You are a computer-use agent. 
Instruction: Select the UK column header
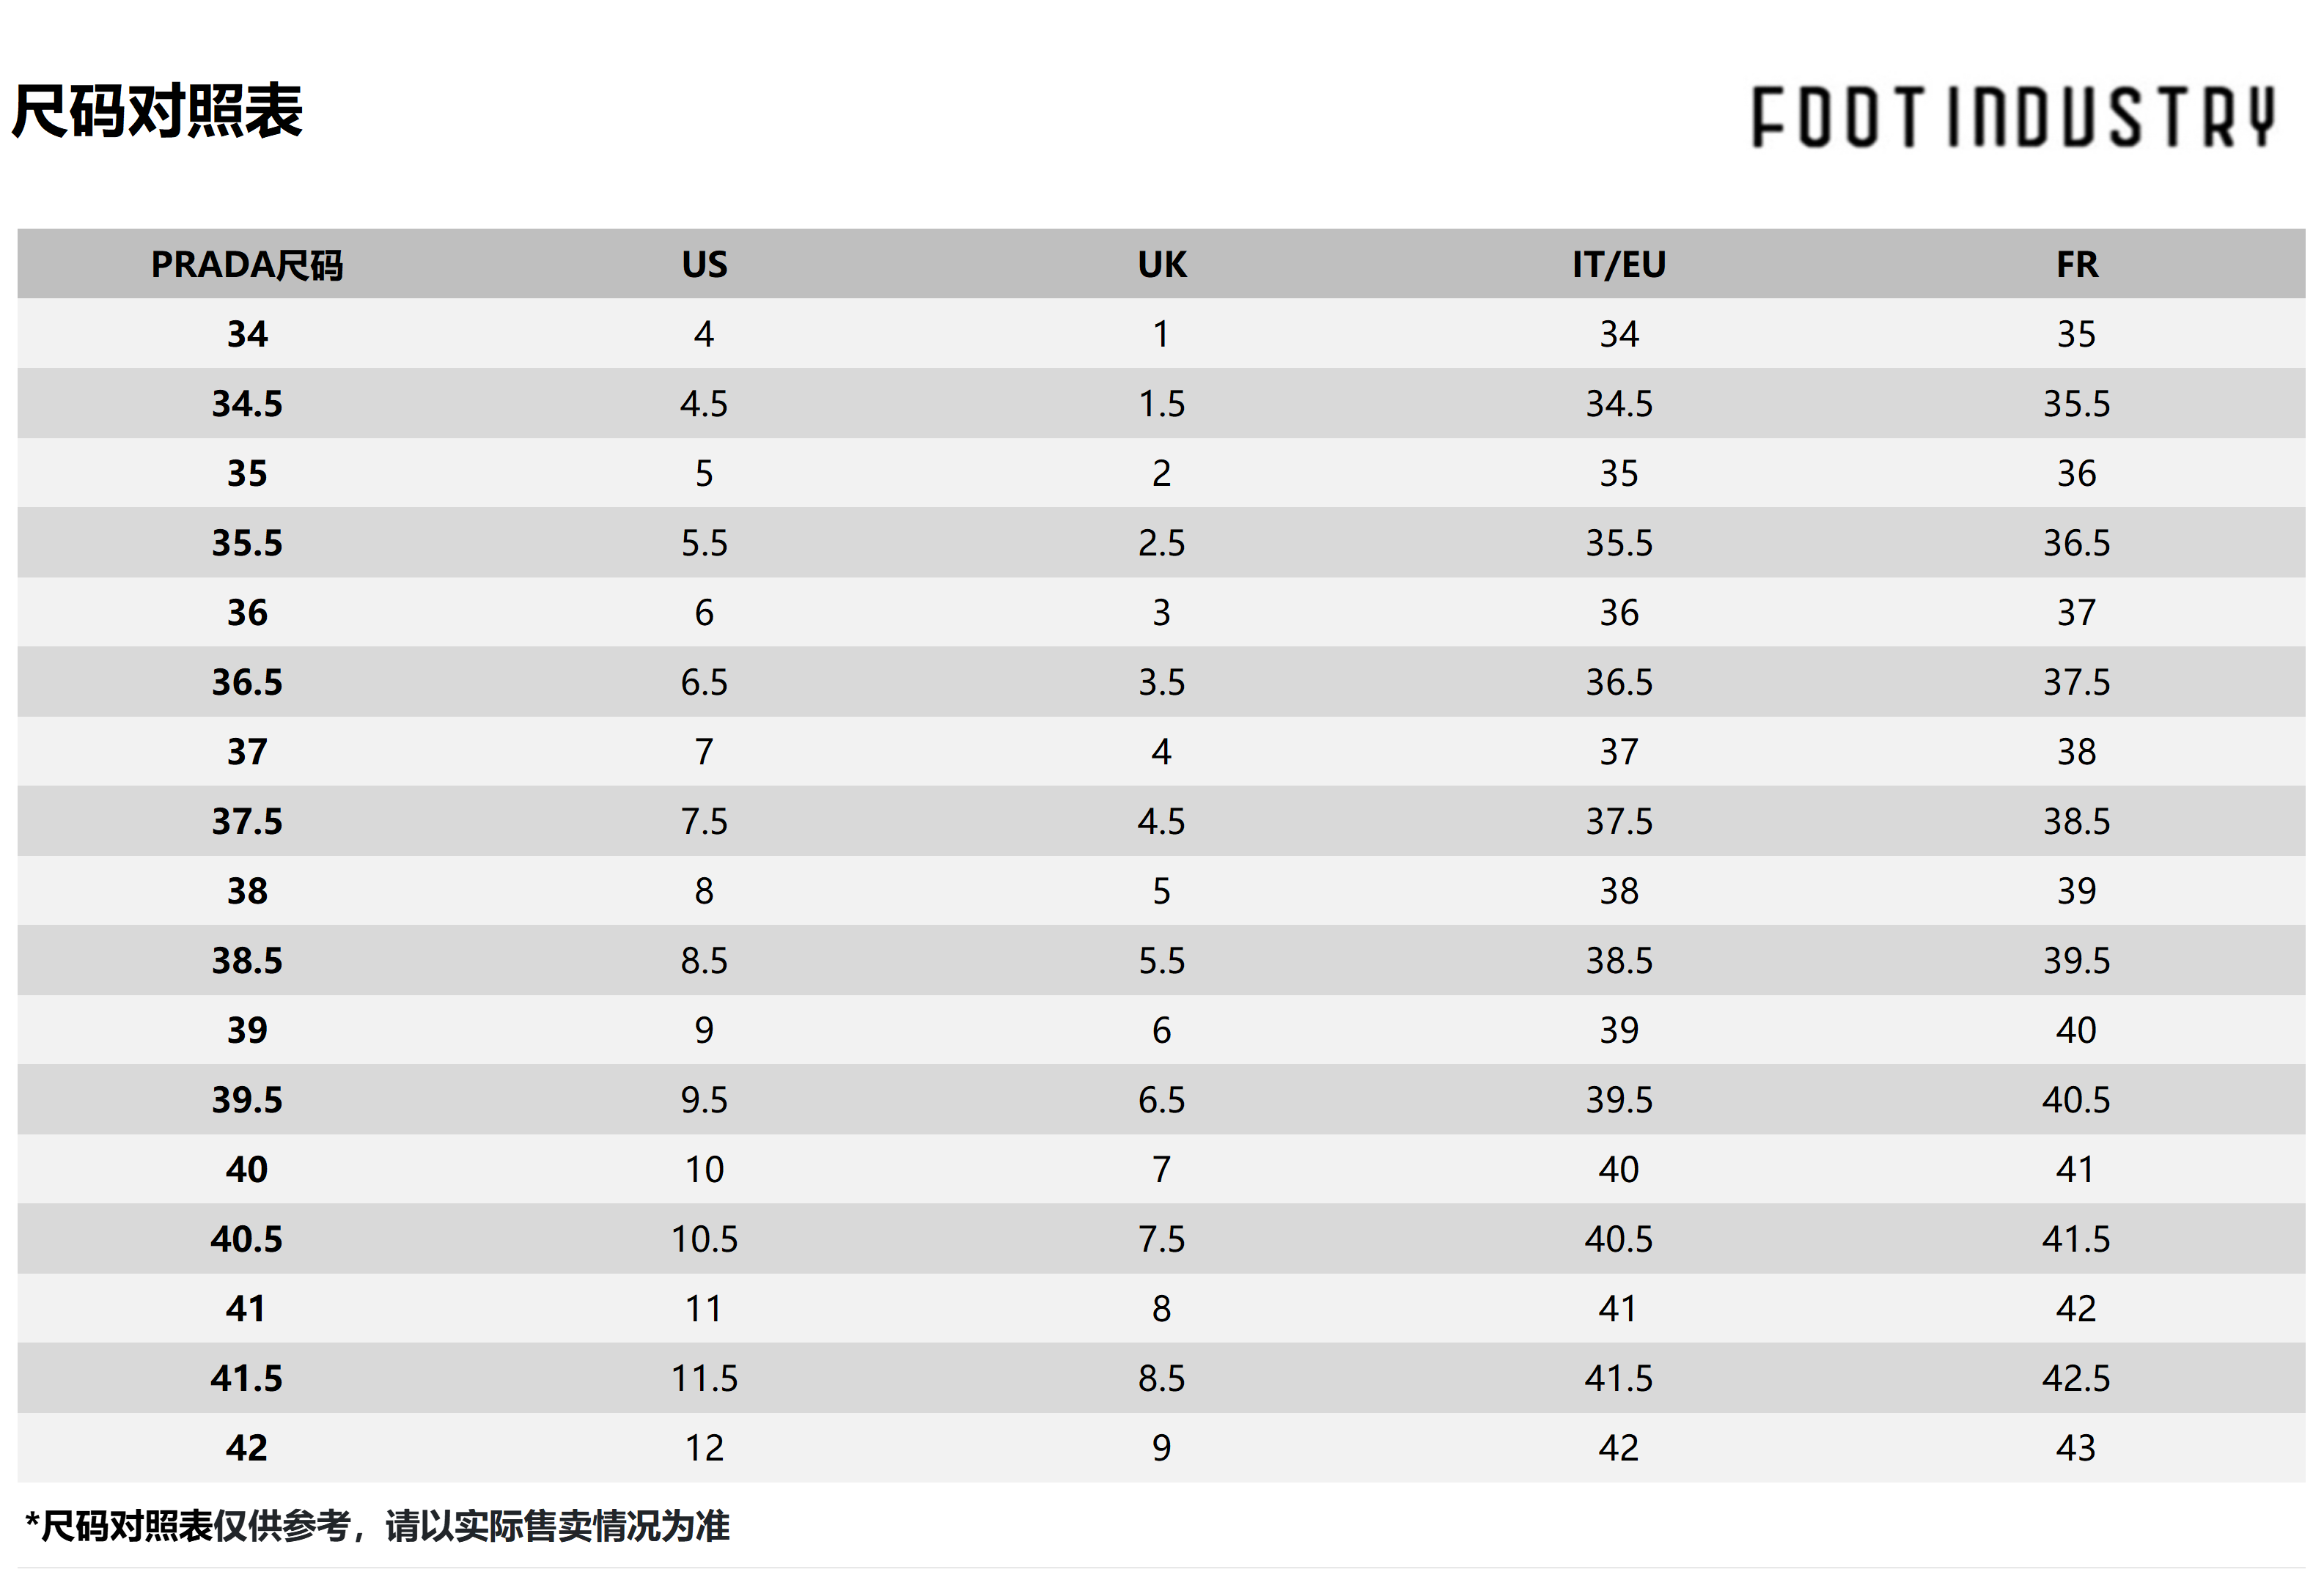tap(1162, 265)
